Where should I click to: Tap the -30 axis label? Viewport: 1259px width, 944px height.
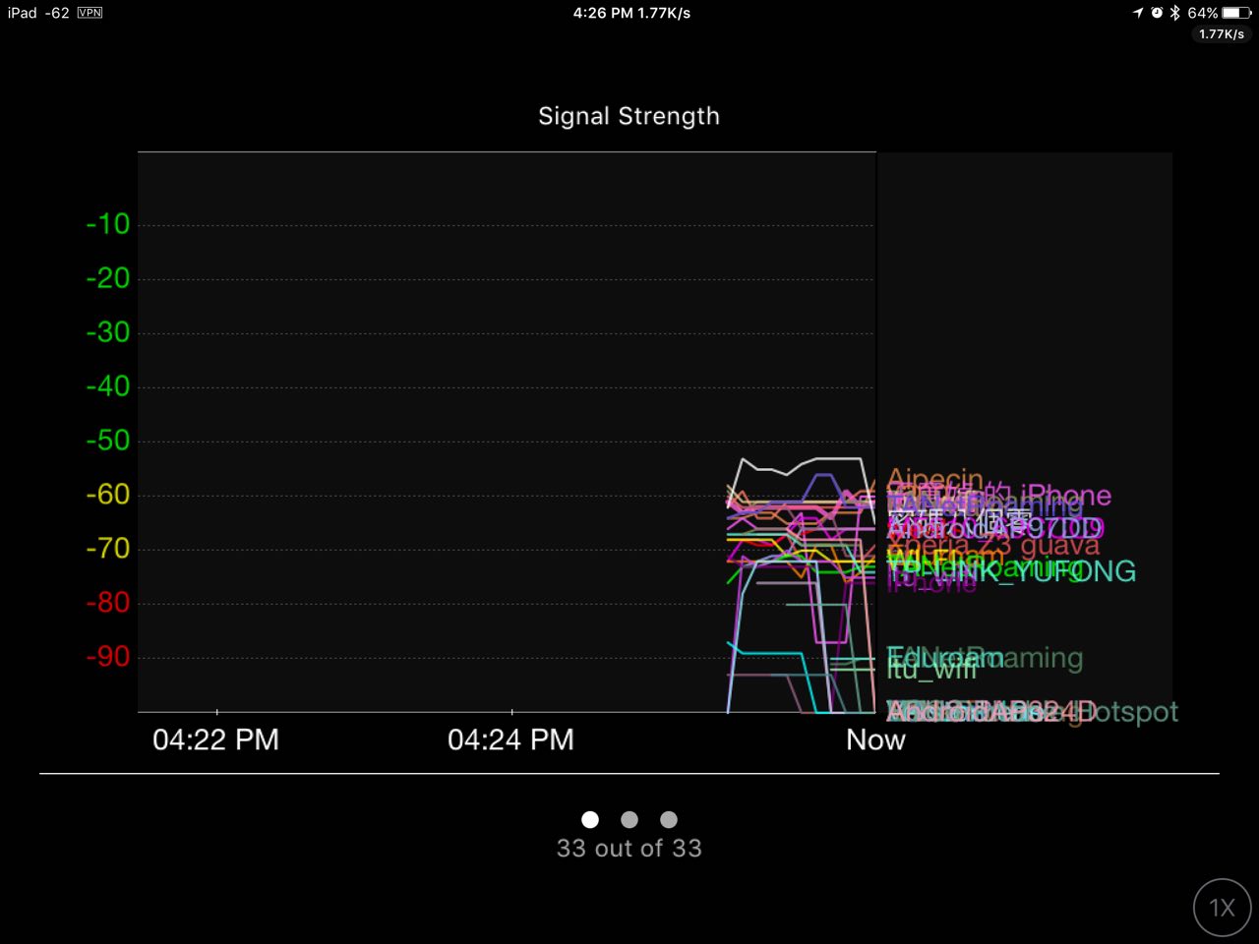[x=108, y=332]
